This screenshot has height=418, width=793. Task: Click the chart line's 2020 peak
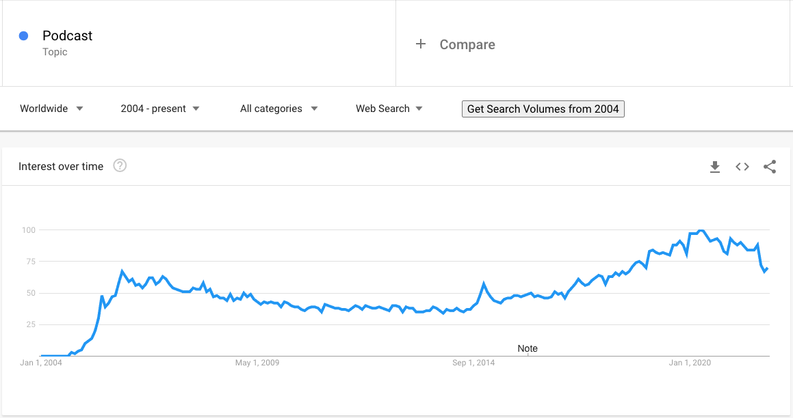(701, 231)
